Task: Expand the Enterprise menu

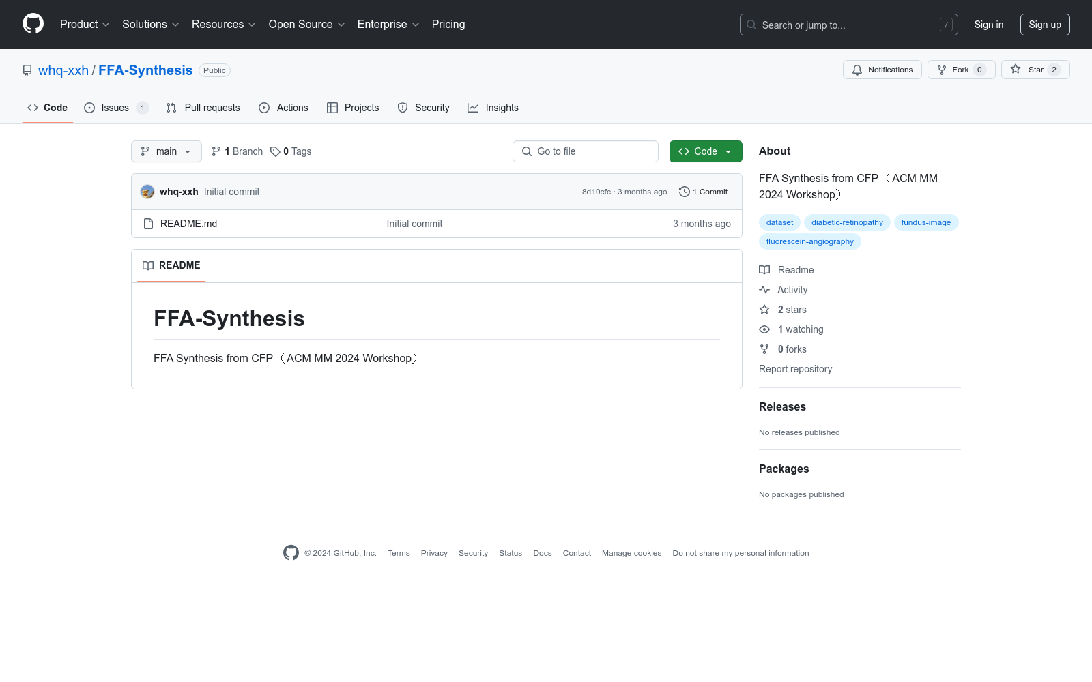Action: pyautogui.click(x=388, y=24)
